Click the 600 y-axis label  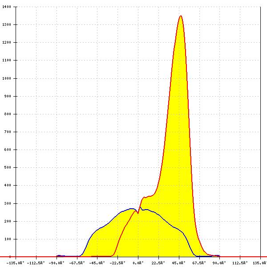click(8, 150)
